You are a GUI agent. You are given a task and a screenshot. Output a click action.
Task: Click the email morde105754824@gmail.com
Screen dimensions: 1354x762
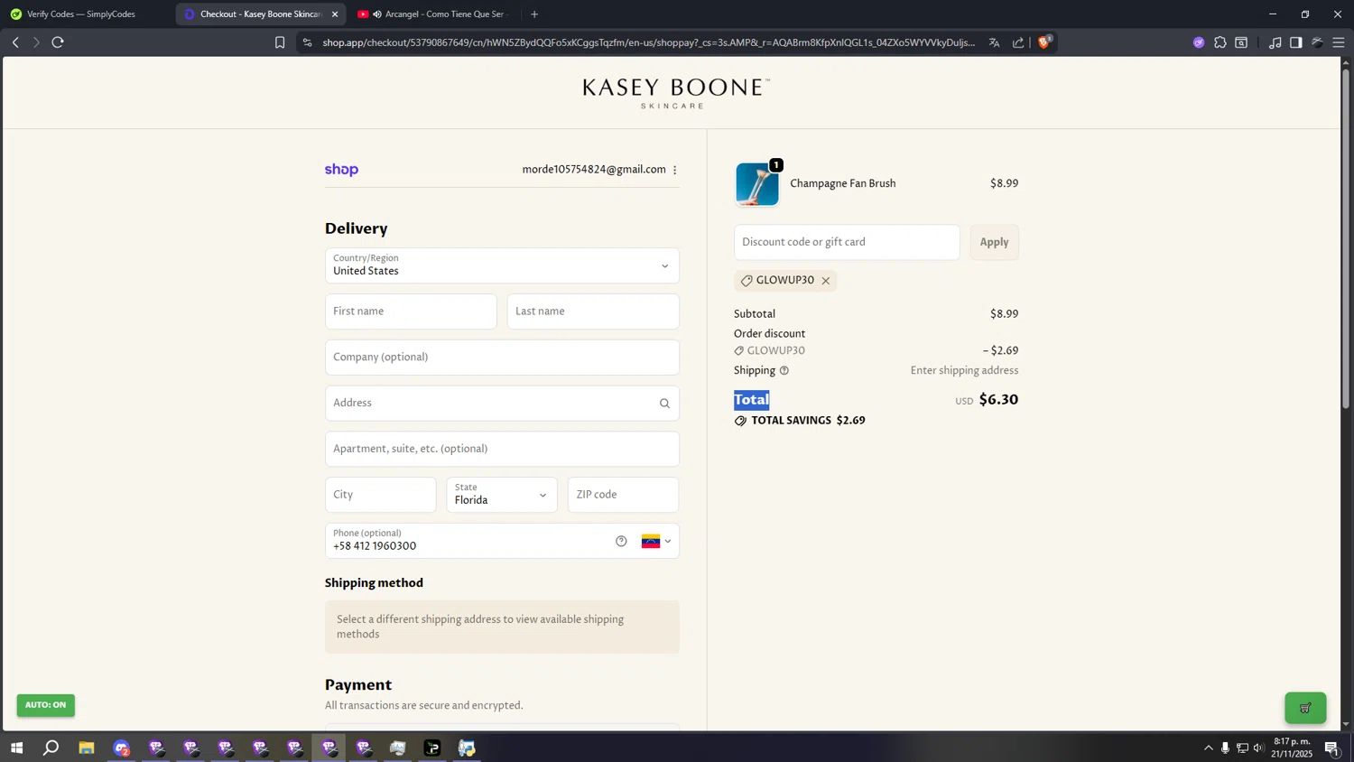click(x=594, y=170)
